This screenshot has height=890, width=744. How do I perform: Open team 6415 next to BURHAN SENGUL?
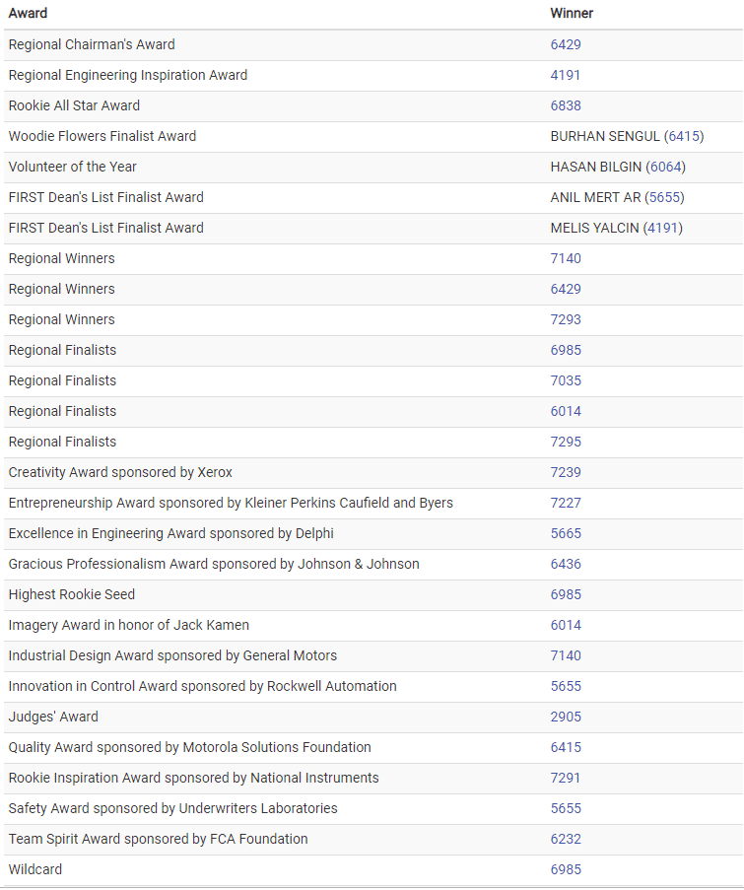pos(684,137)
